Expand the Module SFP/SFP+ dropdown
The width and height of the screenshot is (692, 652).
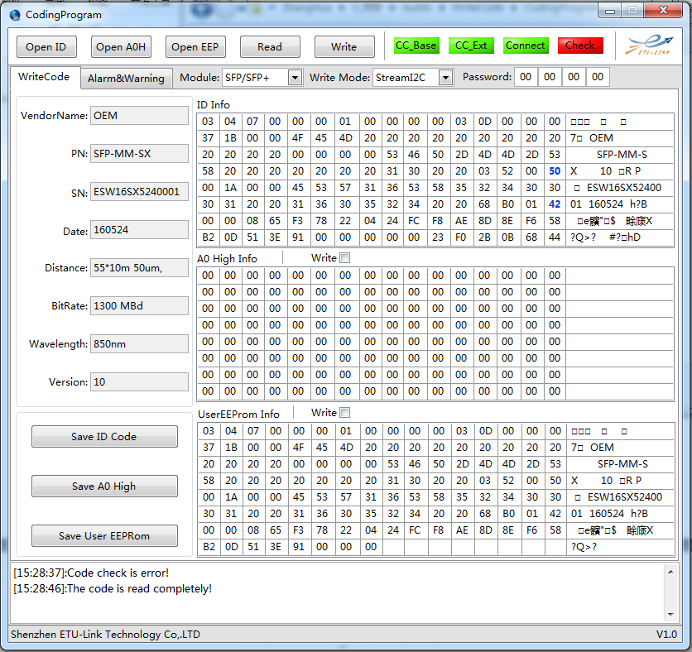(295, 78)
